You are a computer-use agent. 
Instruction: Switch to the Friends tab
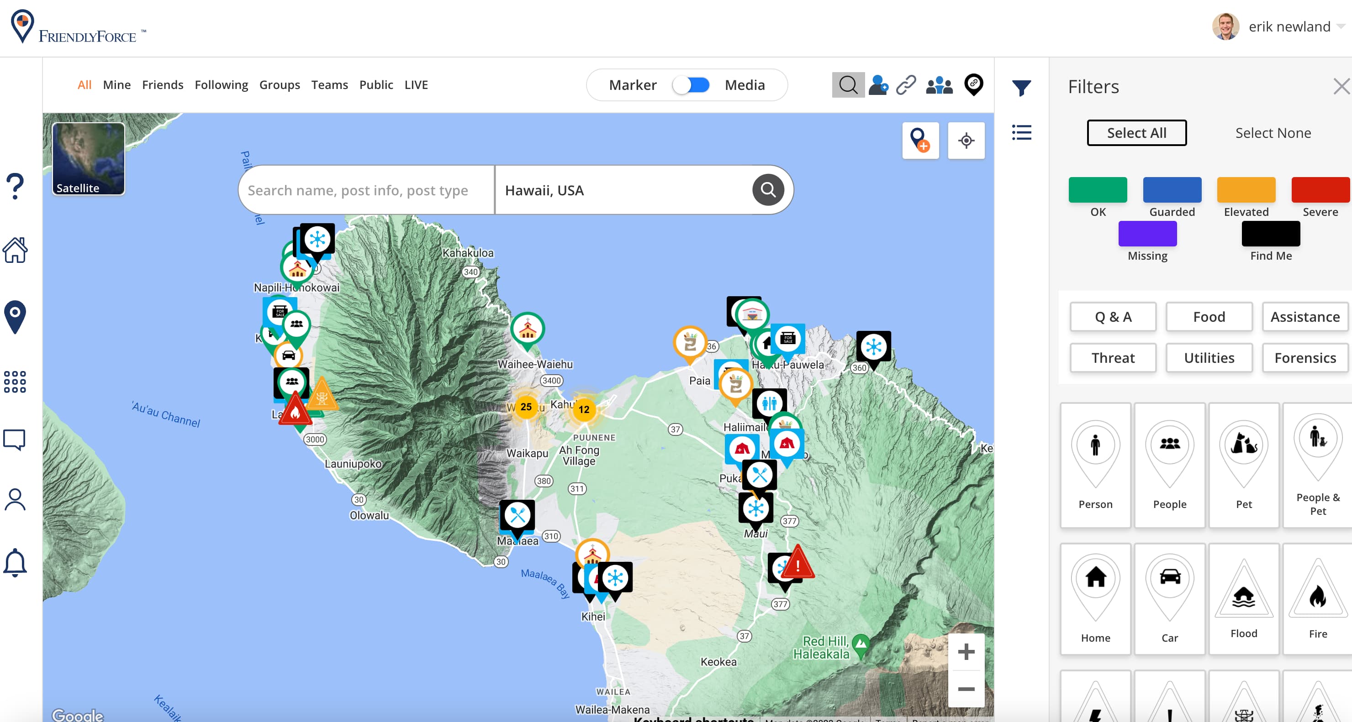(163, 84)
